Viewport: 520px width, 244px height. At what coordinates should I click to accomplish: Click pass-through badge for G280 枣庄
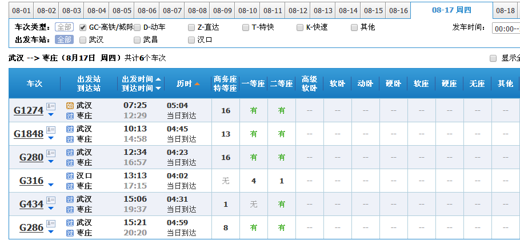(70, 163)
